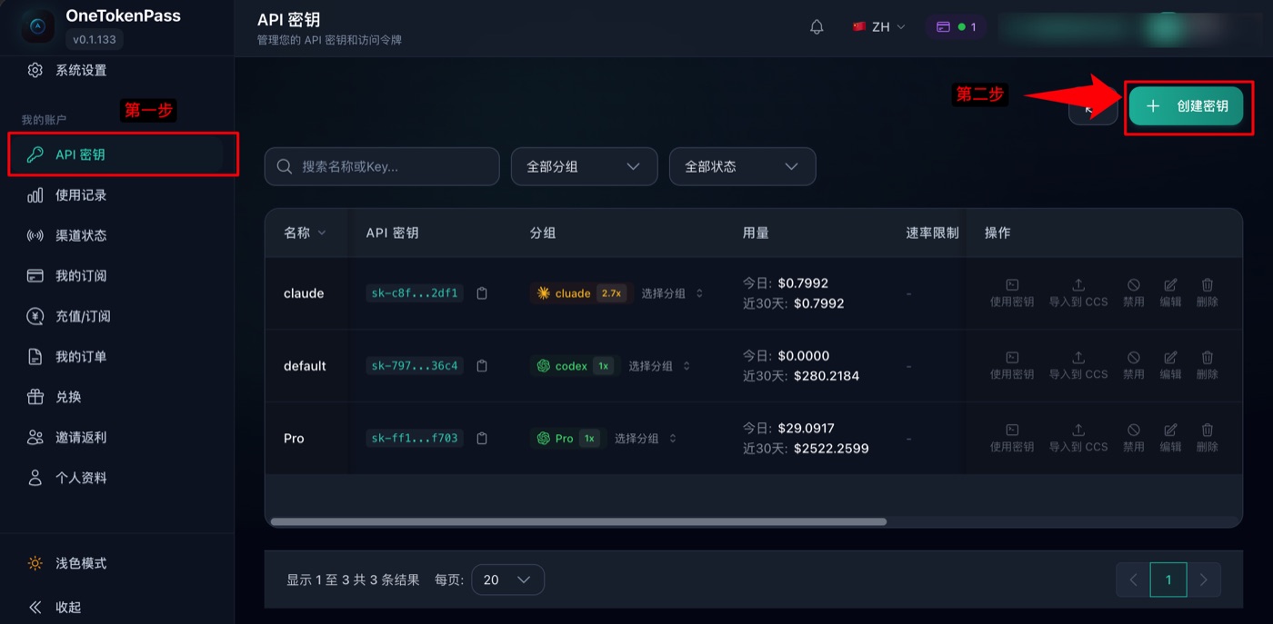Click 使用密钥 for the default key
1273x624 pixels.
pyautogui.click(x=1012, y=365)
